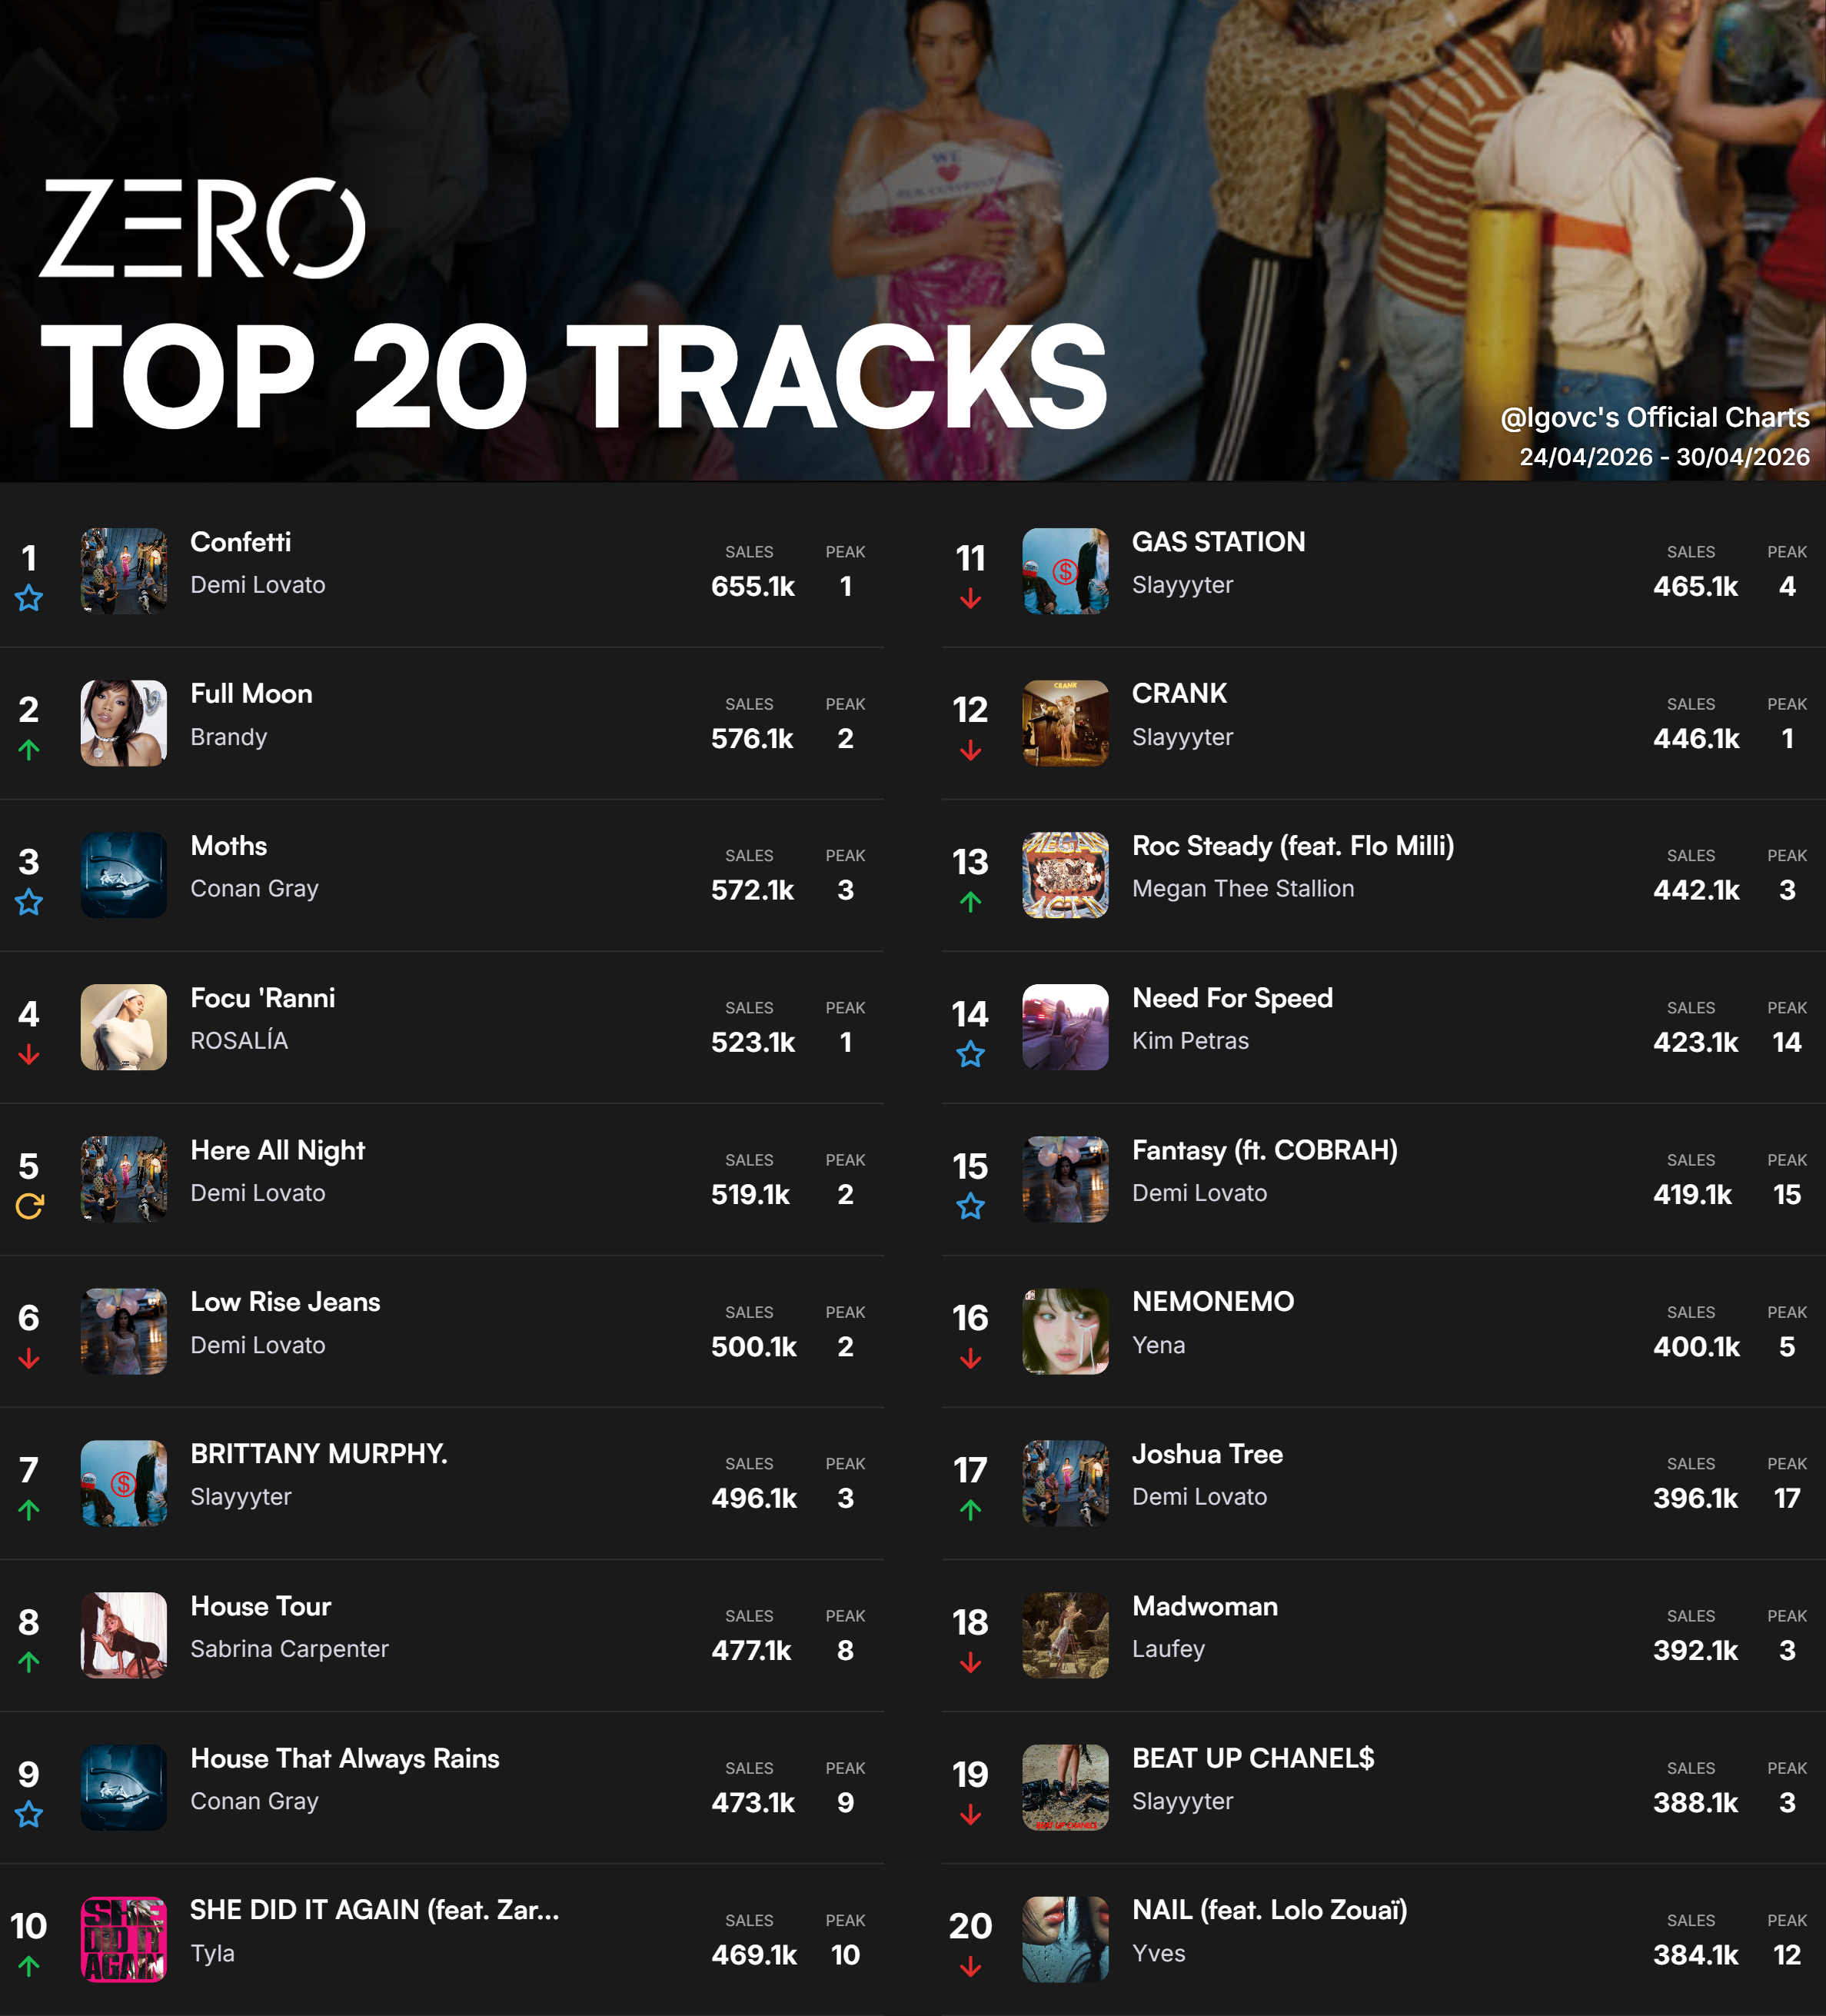Click the NEMONEMO cover art
1826x2016 pixels.
tap(1065, 1331)
